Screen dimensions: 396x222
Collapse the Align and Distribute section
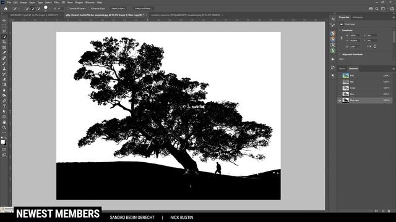[340, 54]
